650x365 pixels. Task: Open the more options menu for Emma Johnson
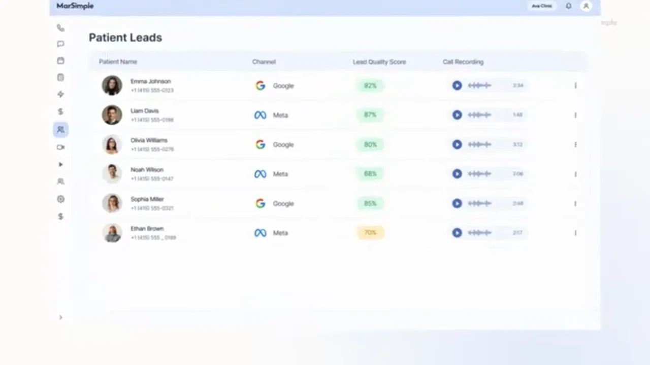tap(575, 86)
